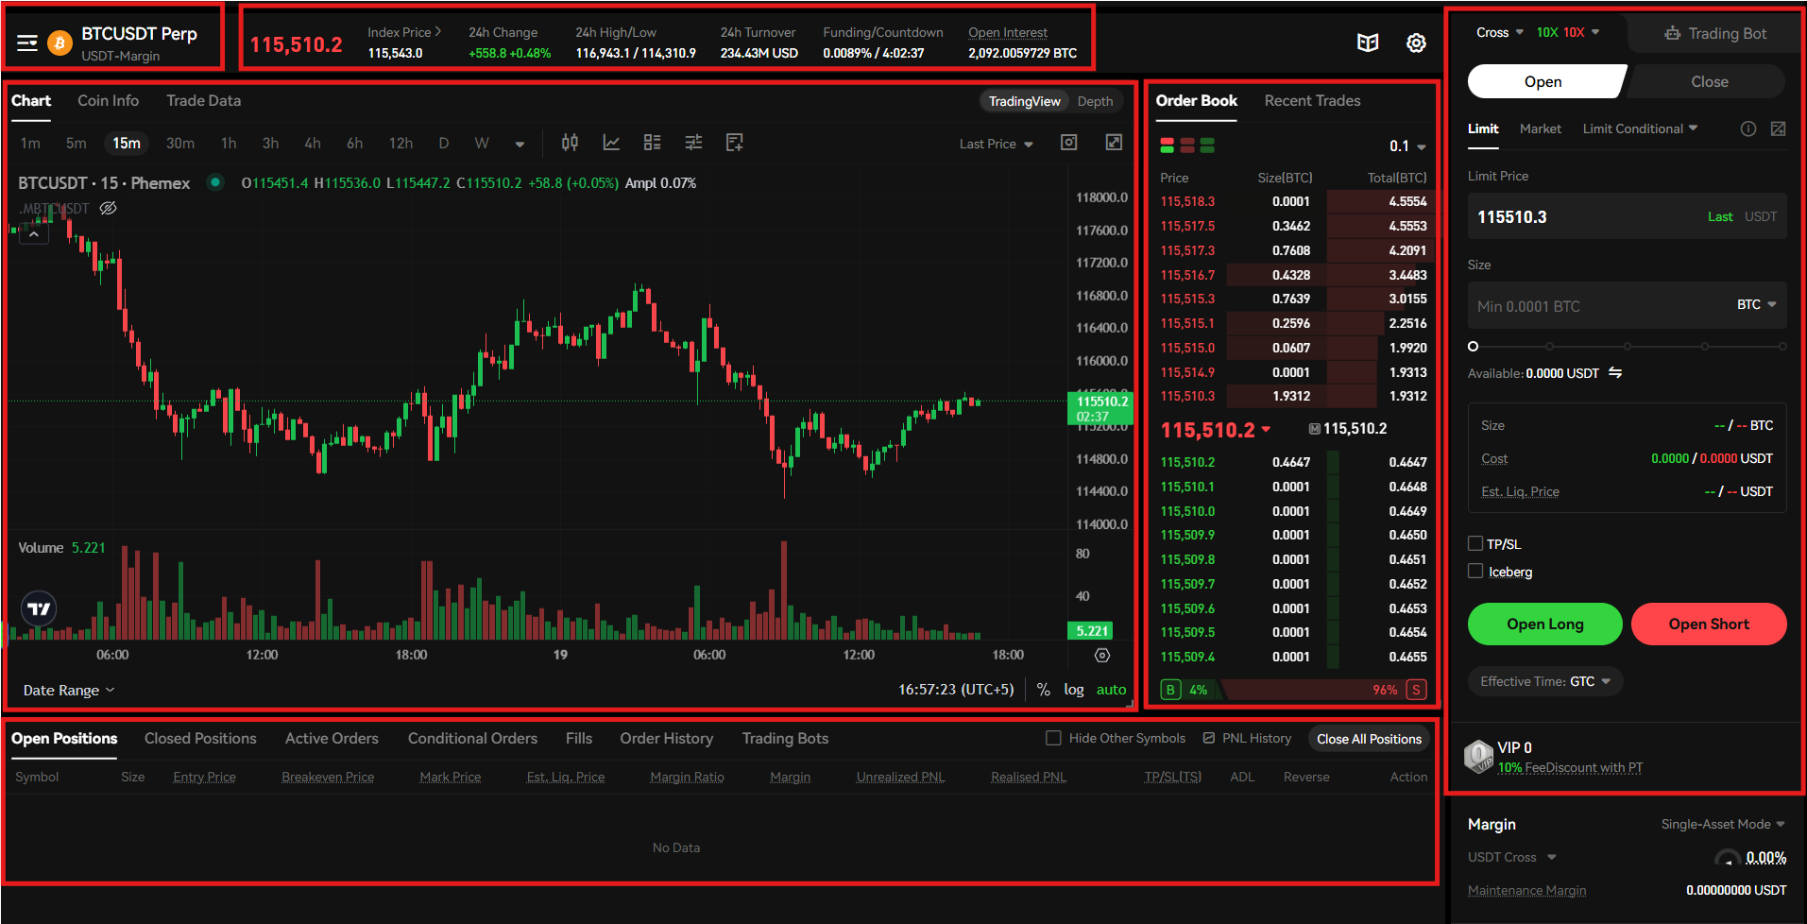This screenshot has height=924, width=1807.
Task: Expand chart to fullscreen via arrows icon
Action: coord(1114,142)
